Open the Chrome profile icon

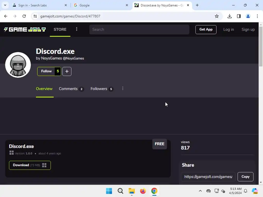pos(248,16)
